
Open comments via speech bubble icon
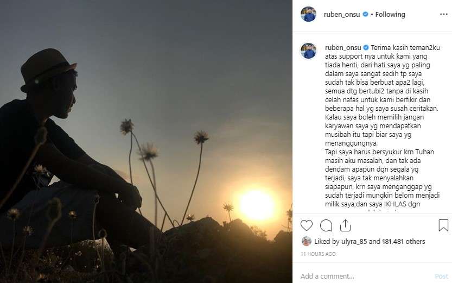(x=326, y=225)
